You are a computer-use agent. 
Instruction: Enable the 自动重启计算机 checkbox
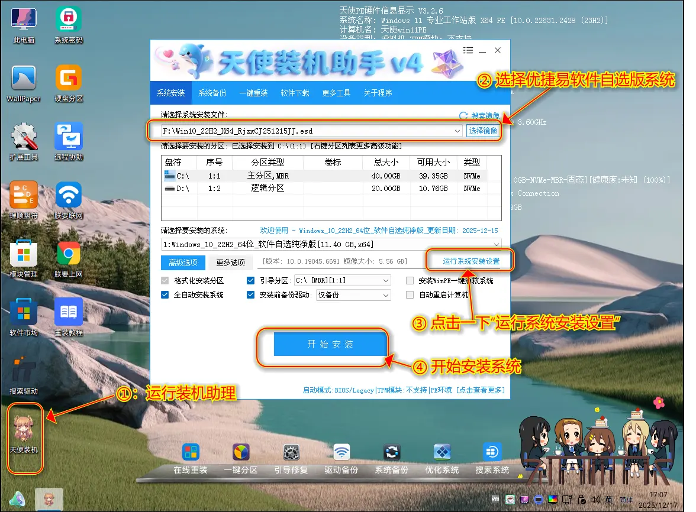[410, 295]
